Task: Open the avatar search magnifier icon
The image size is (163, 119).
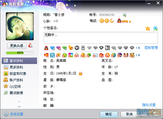Action: [x=30, y=45]
